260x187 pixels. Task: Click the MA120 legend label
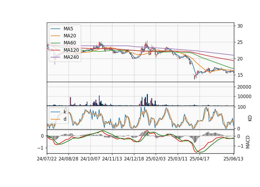pyautogui.click(x=71, y=50)
